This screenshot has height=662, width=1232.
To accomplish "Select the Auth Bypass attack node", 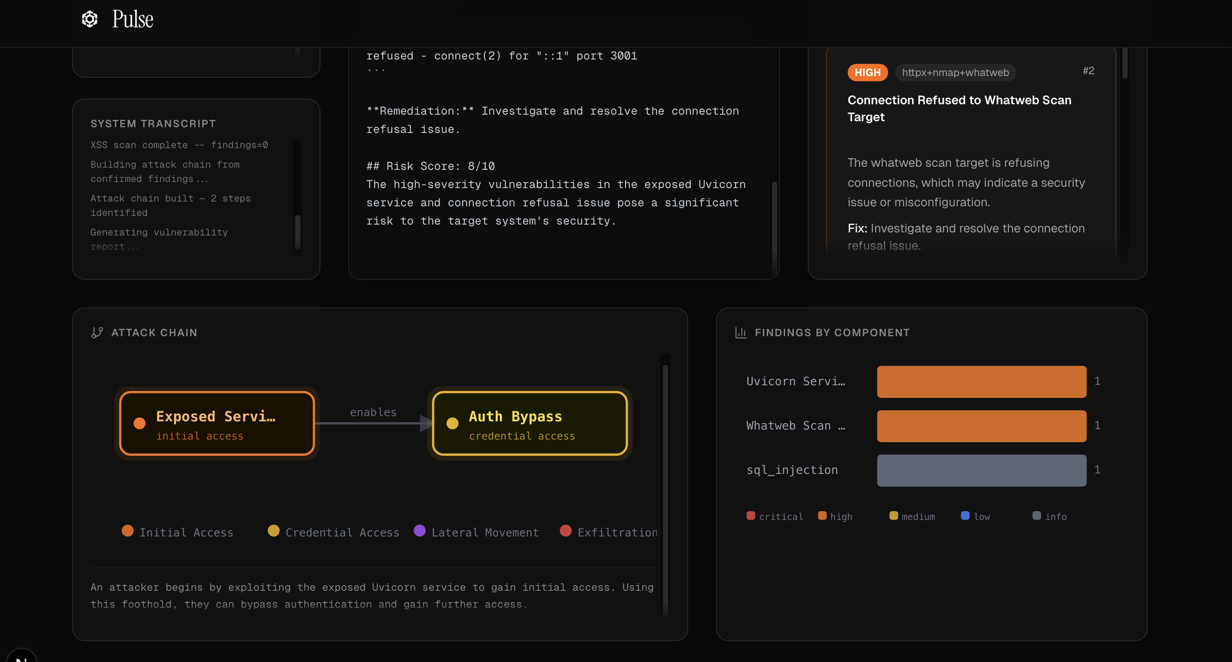I will pos(529,423).
